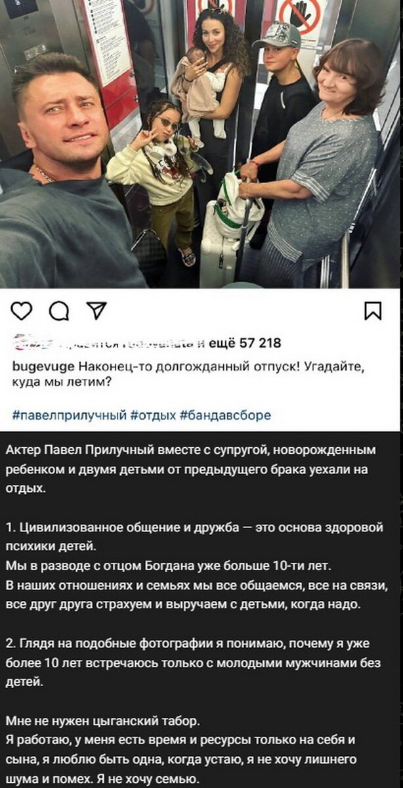Open the #бандавсборе hashtag

click(225, 415)
